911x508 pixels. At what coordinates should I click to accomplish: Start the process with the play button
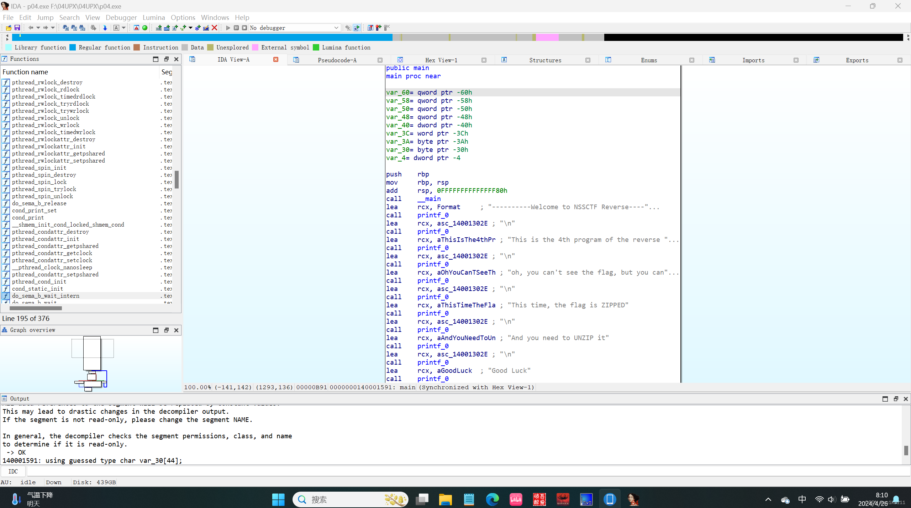tap(228, 28)
